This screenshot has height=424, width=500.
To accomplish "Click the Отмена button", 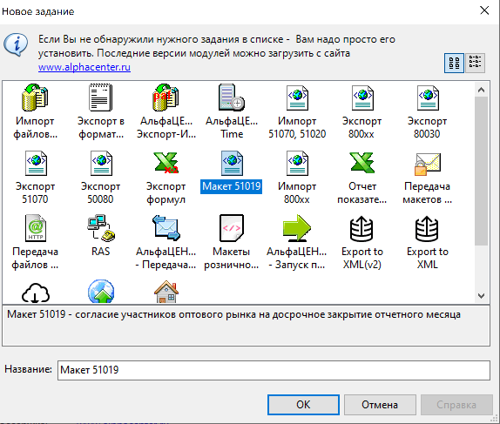I will click(380, 405).
